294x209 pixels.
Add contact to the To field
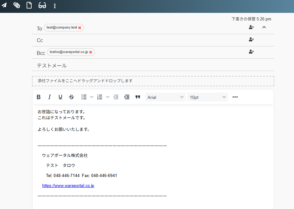click(251, 27)
